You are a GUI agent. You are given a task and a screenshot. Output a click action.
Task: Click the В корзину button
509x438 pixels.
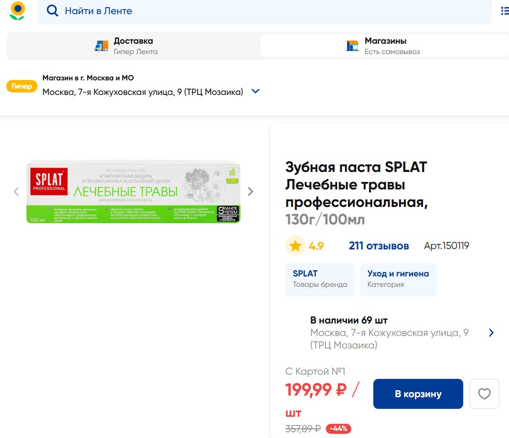click(418, 394)
